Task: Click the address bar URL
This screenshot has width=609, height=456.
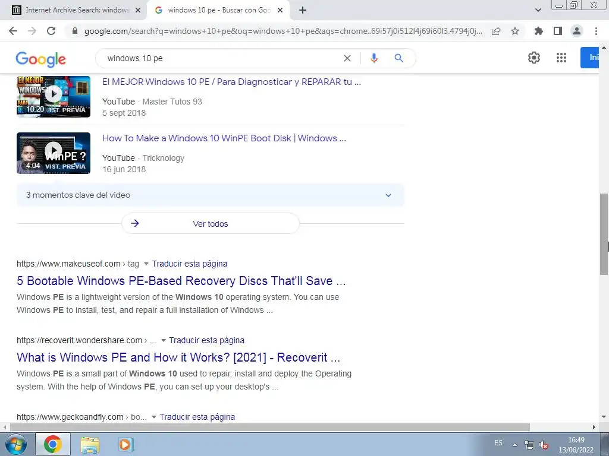Action: pyautogui.click(x=284, y=31)
